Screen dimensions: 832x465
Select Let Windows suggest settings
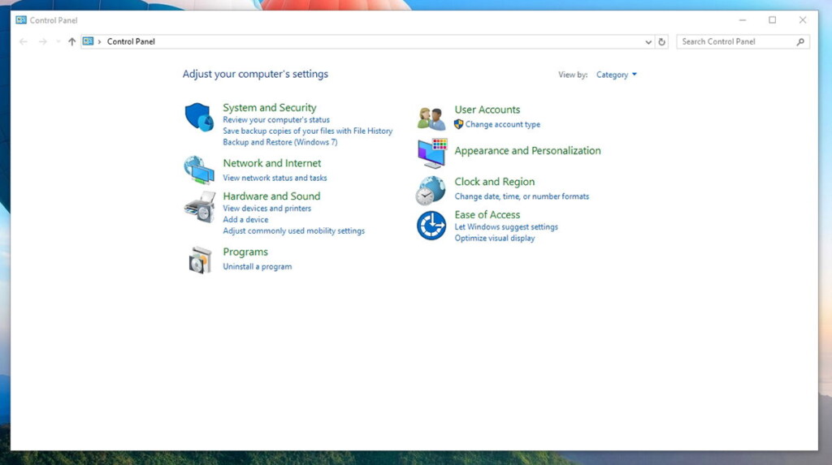click(x=506, y=227)
